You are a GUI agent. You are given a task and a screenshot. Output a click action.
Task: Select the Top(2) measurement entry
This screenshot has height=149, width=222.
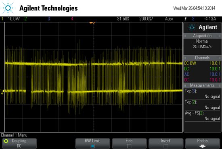(202, 105)
